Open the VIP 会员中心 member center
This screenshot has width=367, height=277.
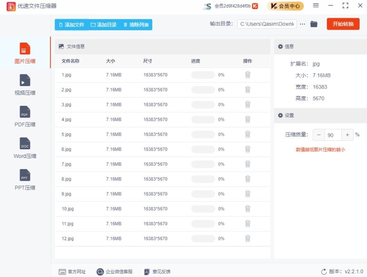coord(285,6)
